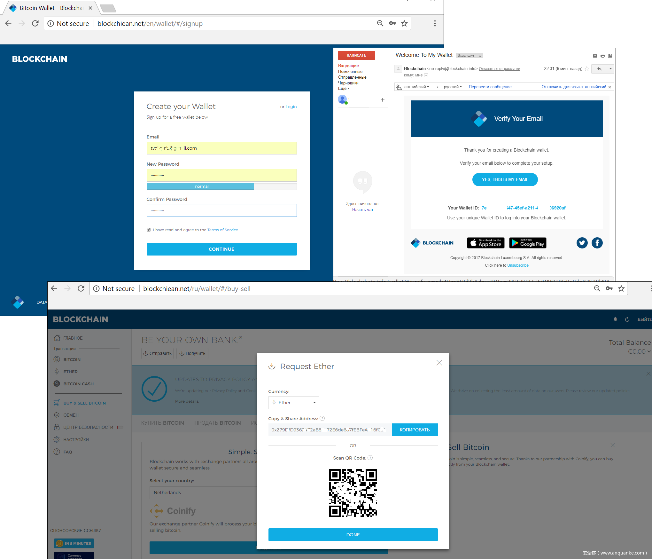Open the zoom icon in the signup browser address bar

[380, 23]
